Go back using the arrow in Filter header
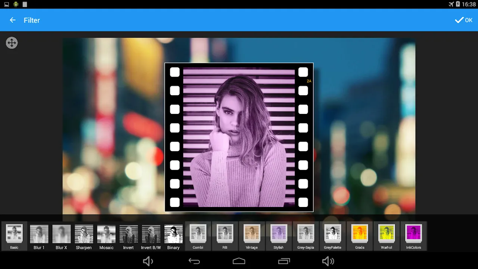This screenshot has height=269, width=478. point(13,20)
